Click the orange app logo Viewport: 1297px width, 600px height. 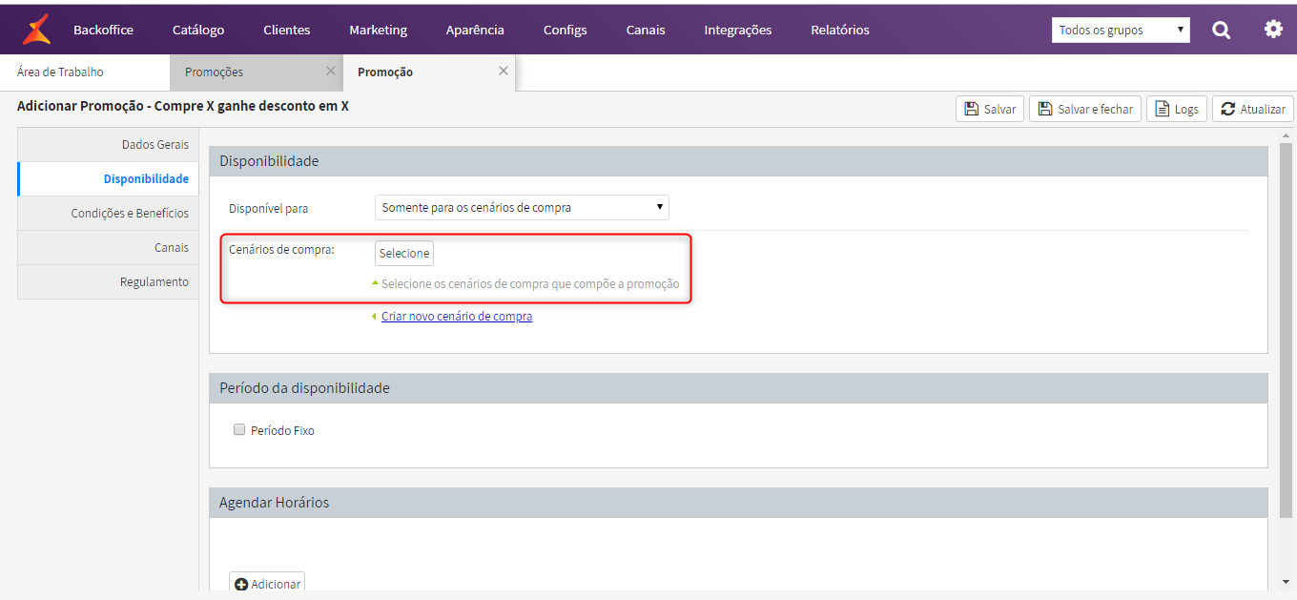(36, 30)
